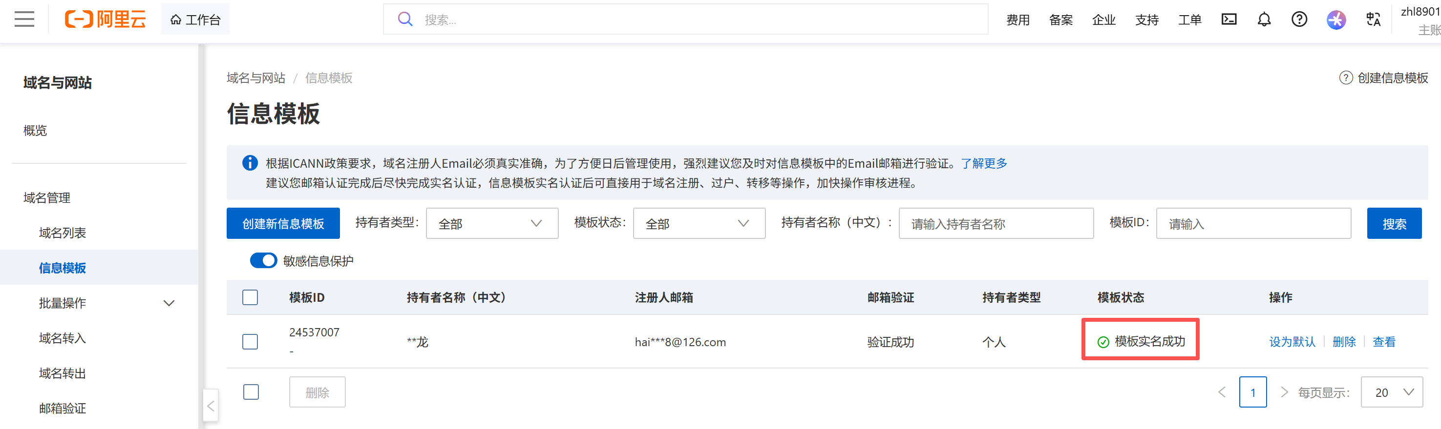Image resolution: width=1441 pixels, height=429 pixels.
Task: Open 邮箱验证 in the sidebar
Action: click(63, 409)
